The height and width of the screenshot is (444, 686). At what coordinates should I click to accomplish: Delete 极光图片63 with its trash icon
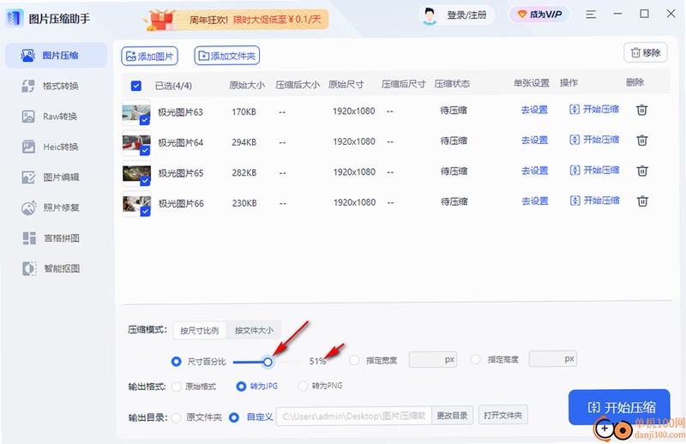click(641, 110)
